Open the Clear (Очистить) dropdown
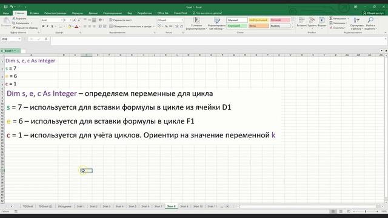 (337, 28)
